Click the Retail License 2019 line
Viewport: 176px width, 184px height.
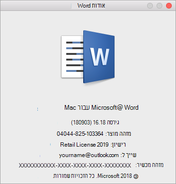point(93,145)
